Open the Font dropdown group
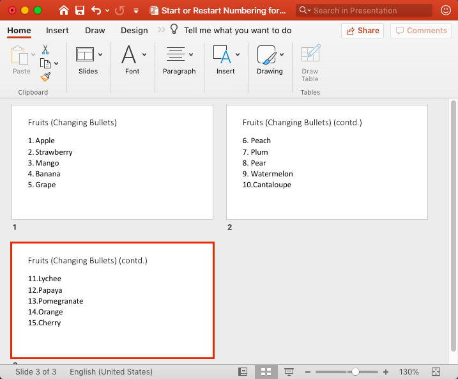The width and height of the screenshot is (458, 379). pos(133,61)
